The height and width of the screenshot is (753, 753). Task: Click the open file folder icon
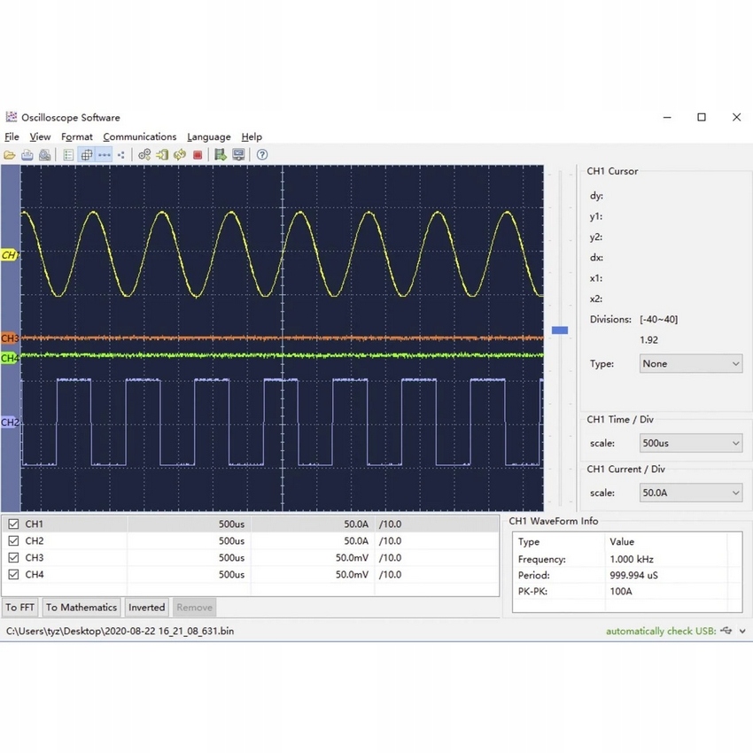click(10, 155)
